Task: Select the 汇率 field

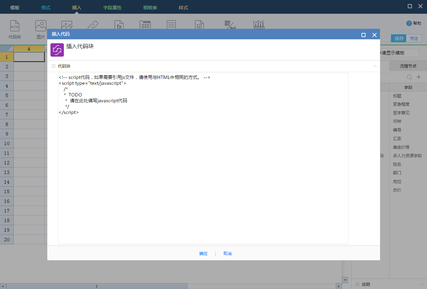Action: [397, 139]
